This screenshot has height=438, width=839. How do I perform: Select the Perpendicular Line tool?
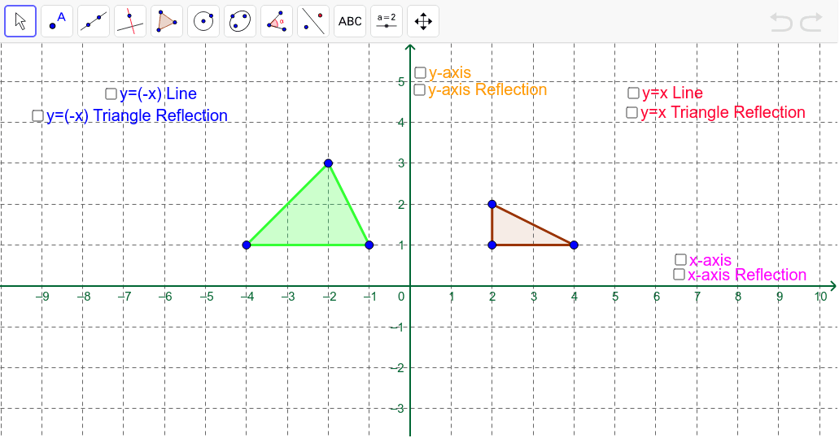(130, 21)
